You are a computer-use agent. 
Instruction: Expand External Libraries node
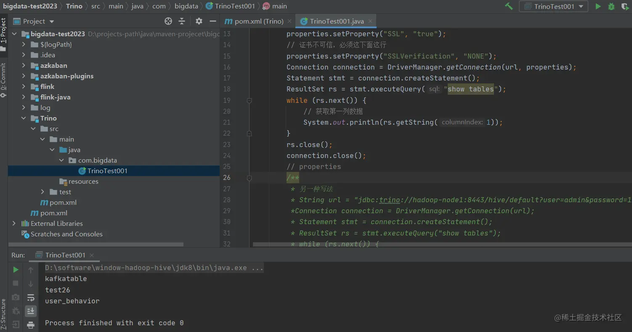tap(14, 223)
